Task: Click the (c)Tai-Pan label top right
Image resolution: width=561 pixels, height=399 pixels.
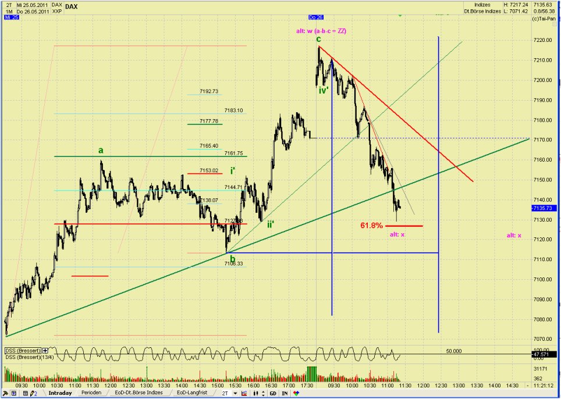Action: [545, 18]
